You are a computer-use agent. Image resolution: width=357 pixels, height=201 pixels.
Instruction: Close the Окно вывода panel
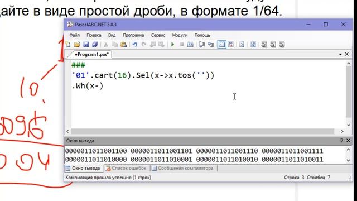pos(348,141)
